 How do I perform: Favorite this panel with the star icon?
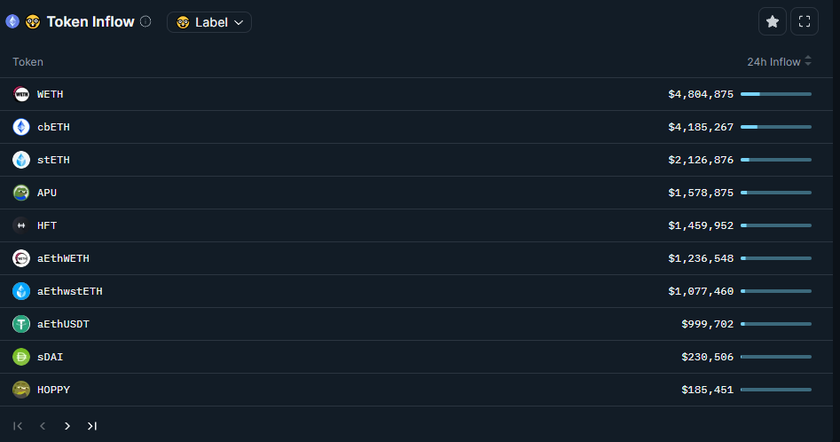tap(773, 21)
